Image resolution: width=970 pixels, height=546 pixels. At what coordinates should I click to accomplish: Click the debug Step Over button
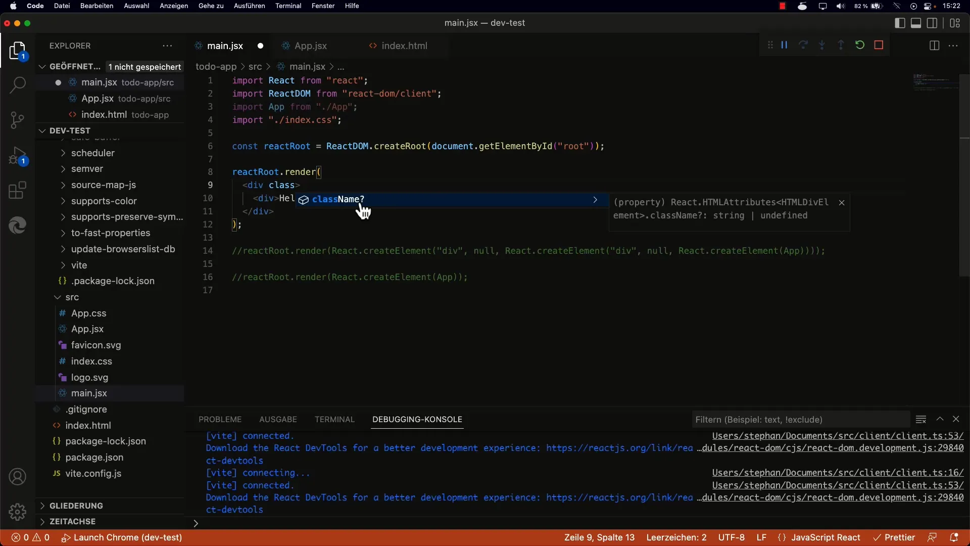coord(803,45)
